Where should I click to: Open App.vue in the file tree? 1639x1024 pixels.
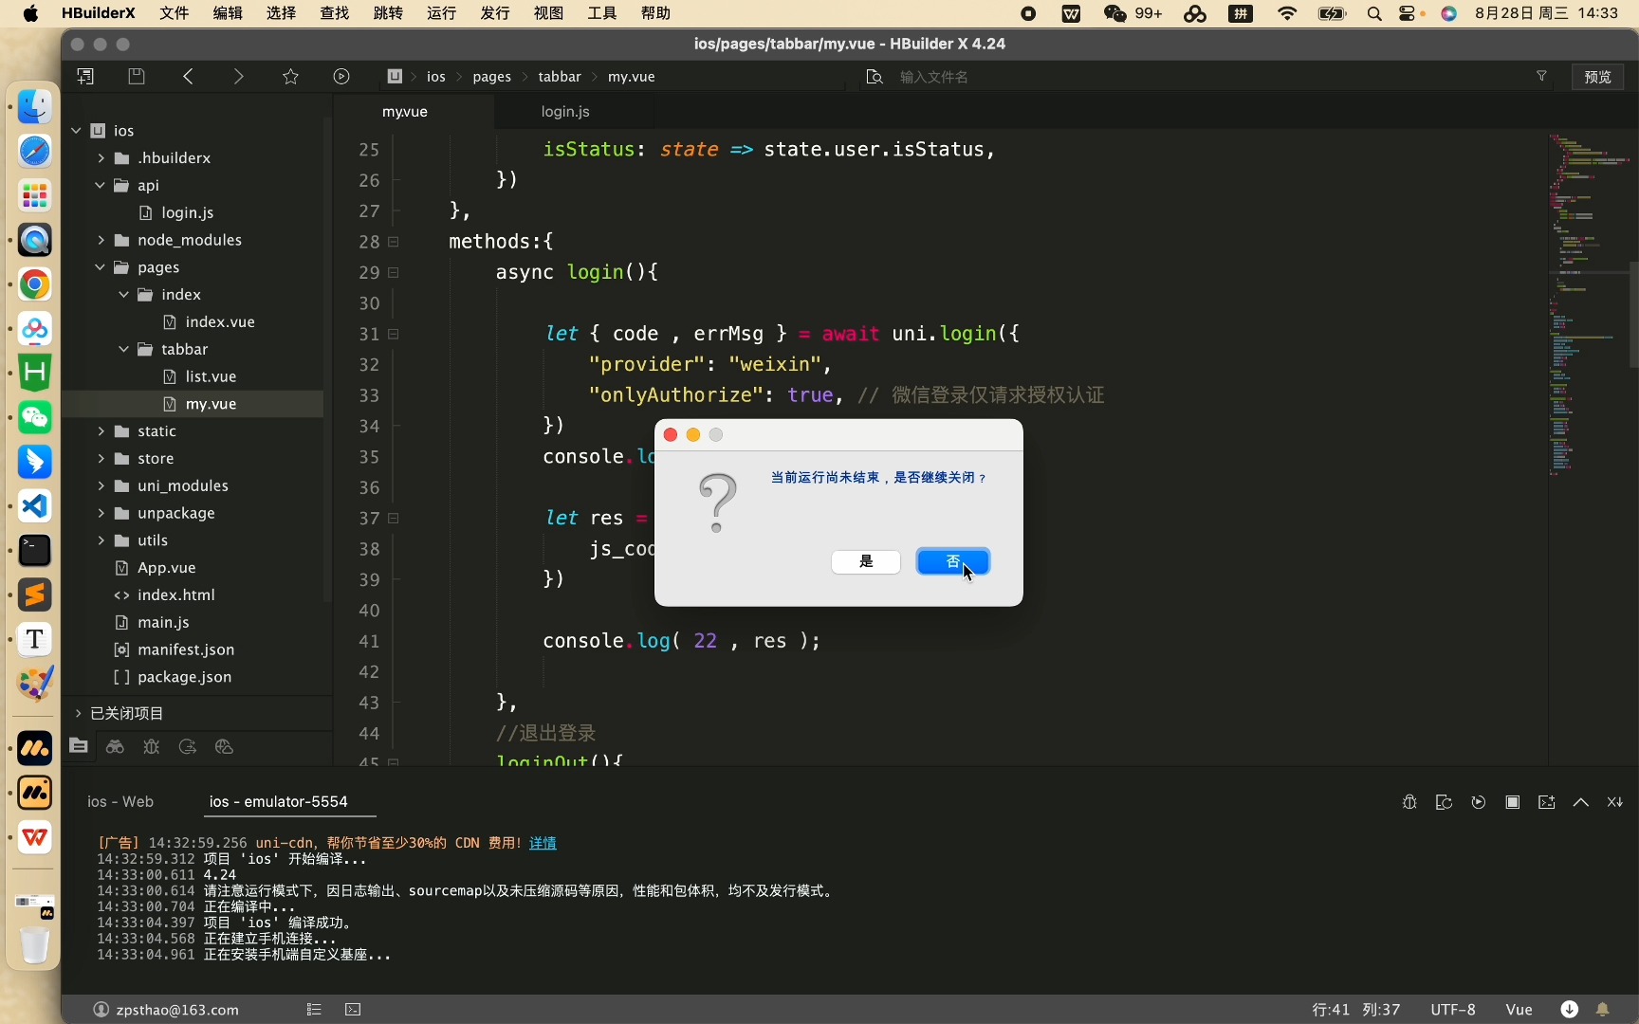pyautogui.click(x=166, y=568)
